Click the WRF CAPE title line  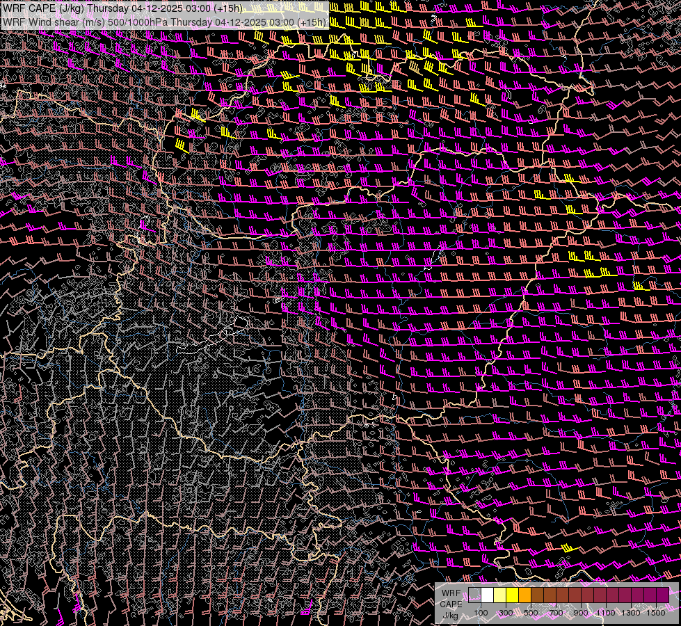[122, 8]
